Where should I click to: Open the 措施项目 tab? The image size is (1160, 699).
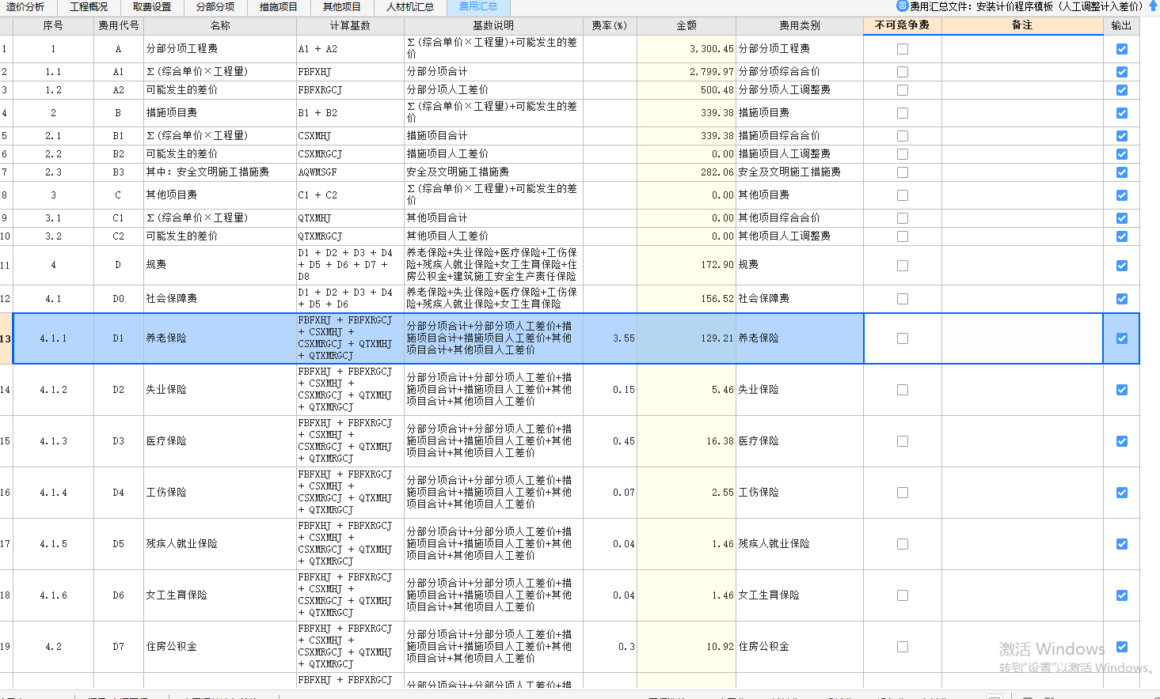[x=279, y=6]
